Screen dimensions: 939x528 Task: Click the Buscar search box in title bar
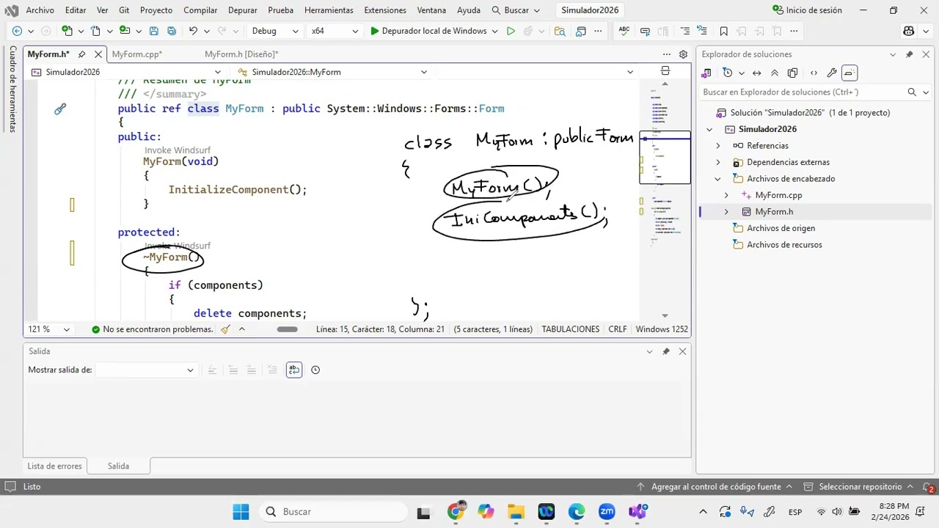pyautogui.click(x=516, y=10)
